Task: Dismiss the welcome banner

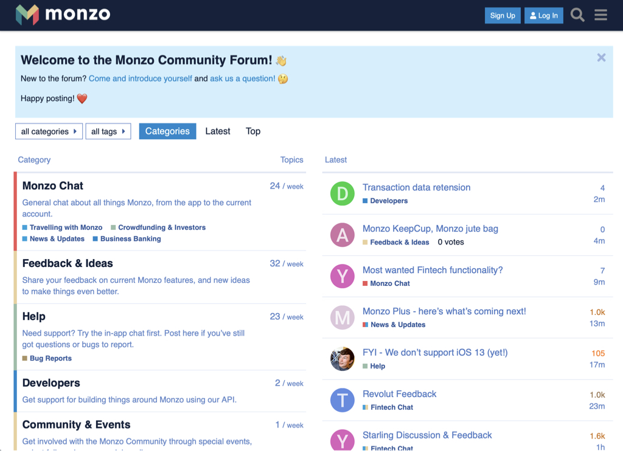Action: click(601, 57)
